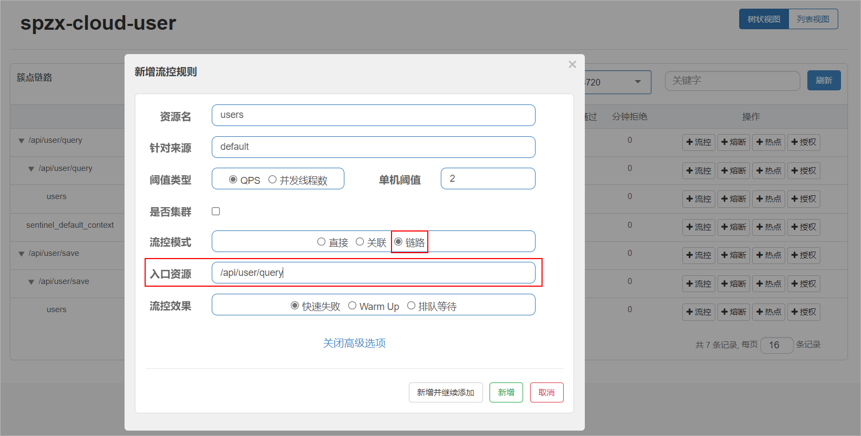This screenshot has height=436, width=861.
Task: Select 并发线程数 threshold type option
Action: point(272,180)
